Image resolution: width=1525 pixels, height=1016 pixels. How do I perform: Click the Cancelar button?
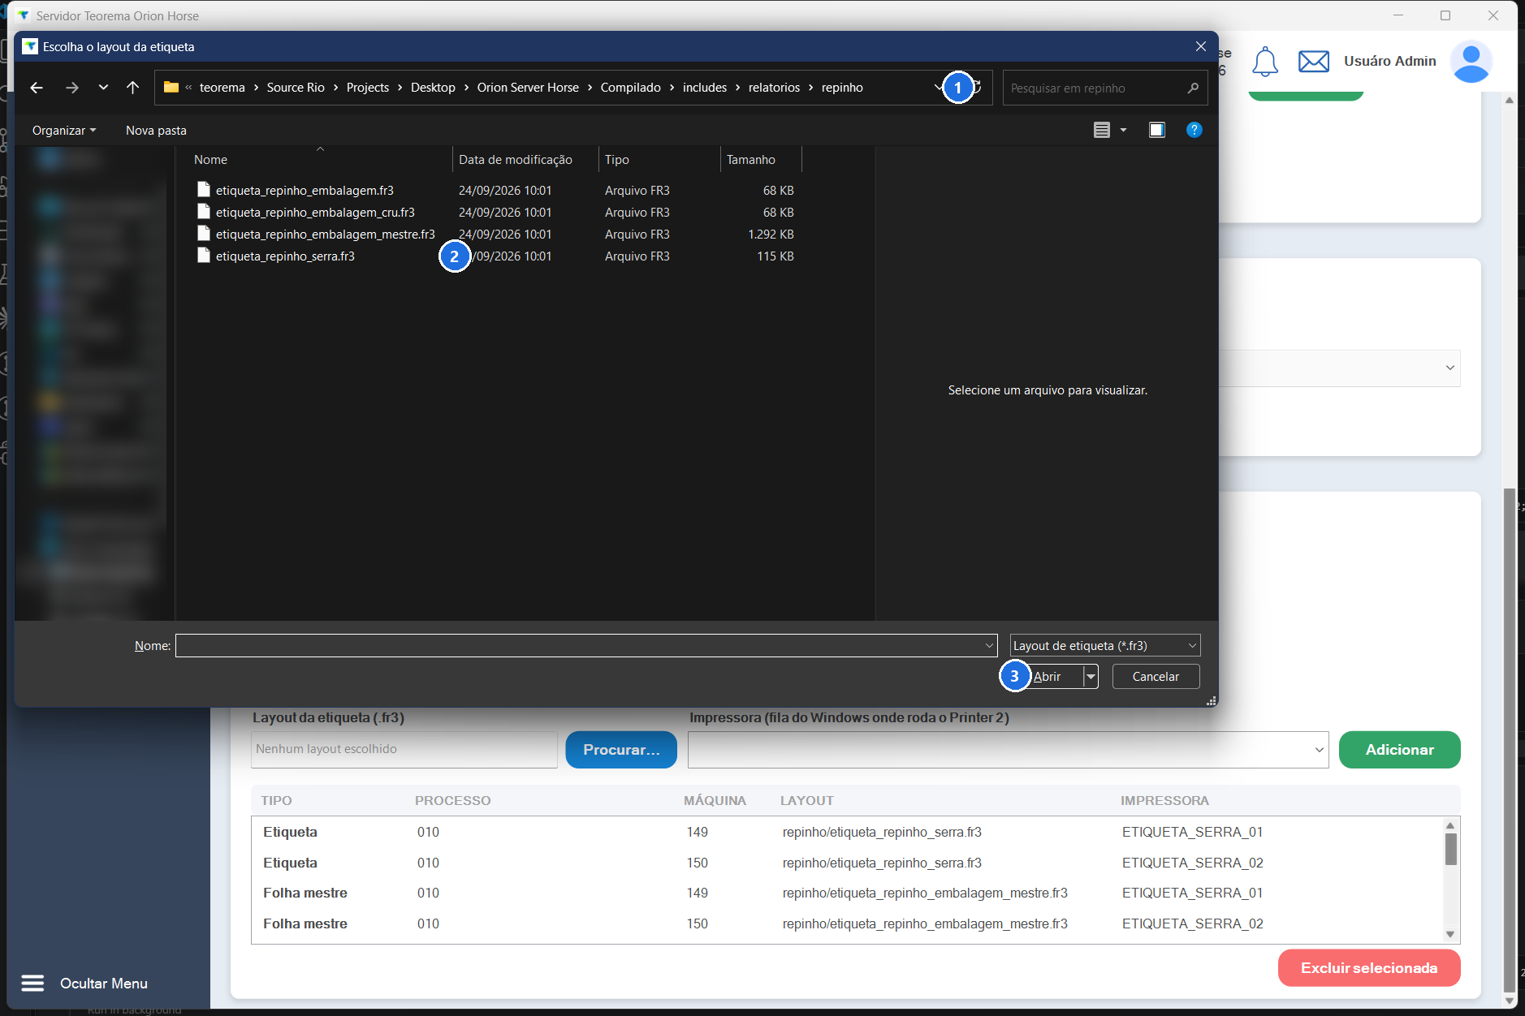point(1156,676)
